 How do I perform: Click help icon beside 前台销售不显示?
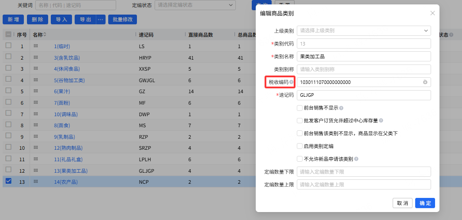click(x=341, y=108)
